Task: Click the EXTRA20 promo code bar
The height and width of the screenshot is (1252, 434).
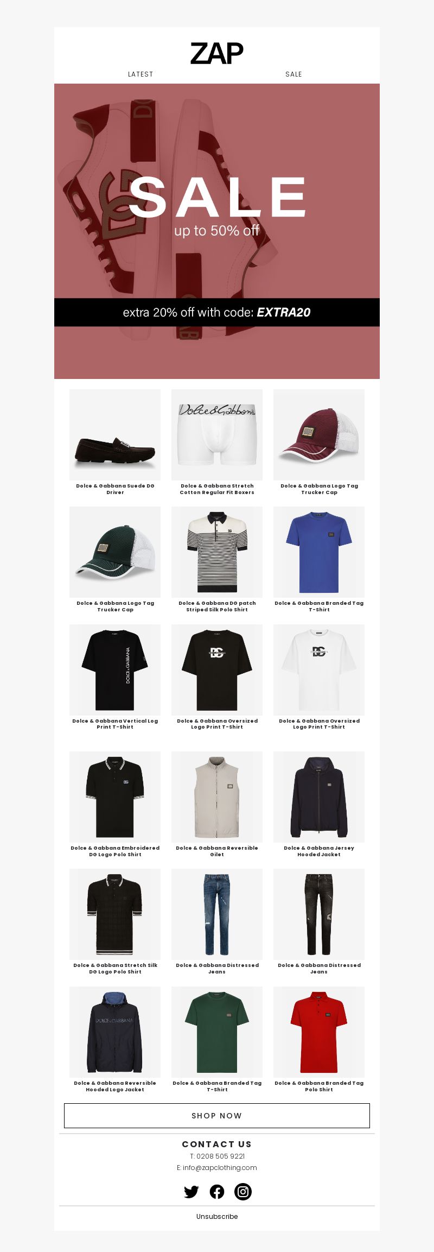Action: coord(217,312)
